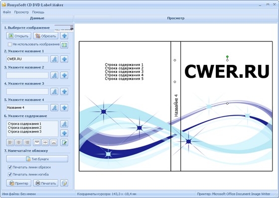The image size is (279, 198).
Task: Click the fit-image icon beside image checkbox
Action: [x=64, y=45]
